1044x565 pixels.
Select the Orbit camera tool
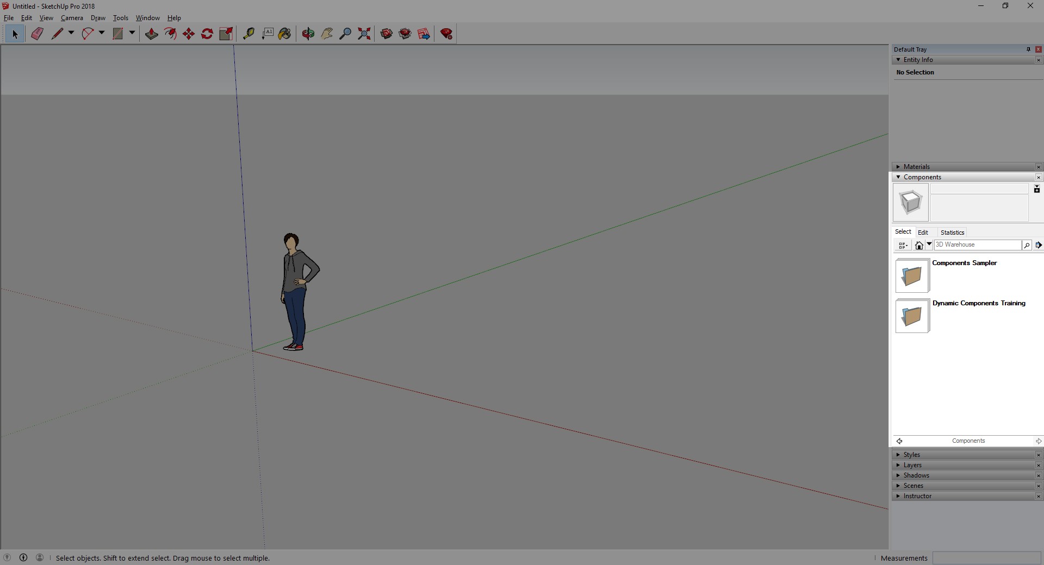point(308,34)
